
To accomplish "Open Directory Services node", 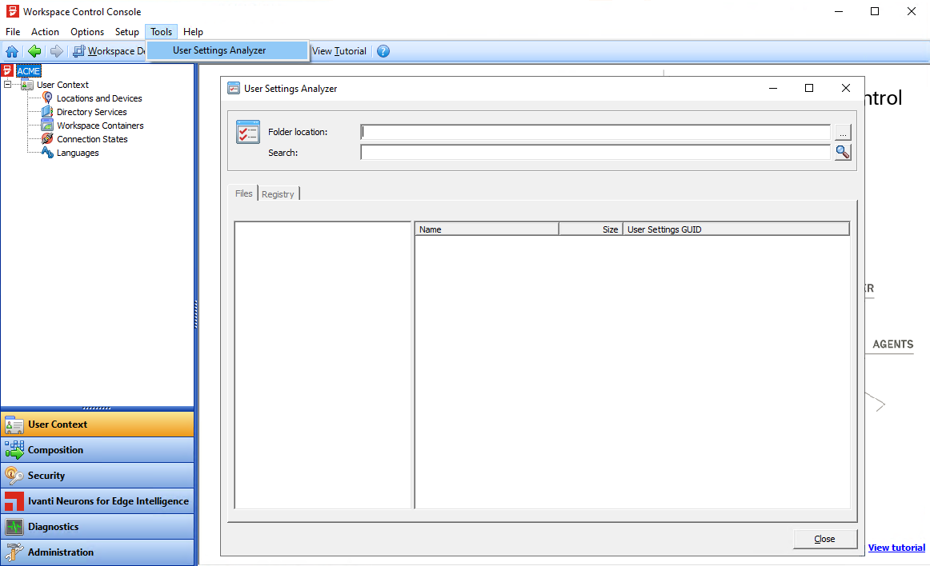I will [91, 112].
